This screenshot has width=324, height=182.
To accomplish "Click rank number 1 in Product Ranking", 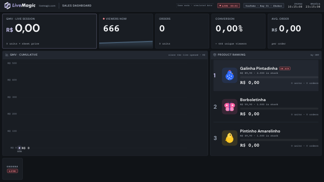I will [x=215, y=75].
